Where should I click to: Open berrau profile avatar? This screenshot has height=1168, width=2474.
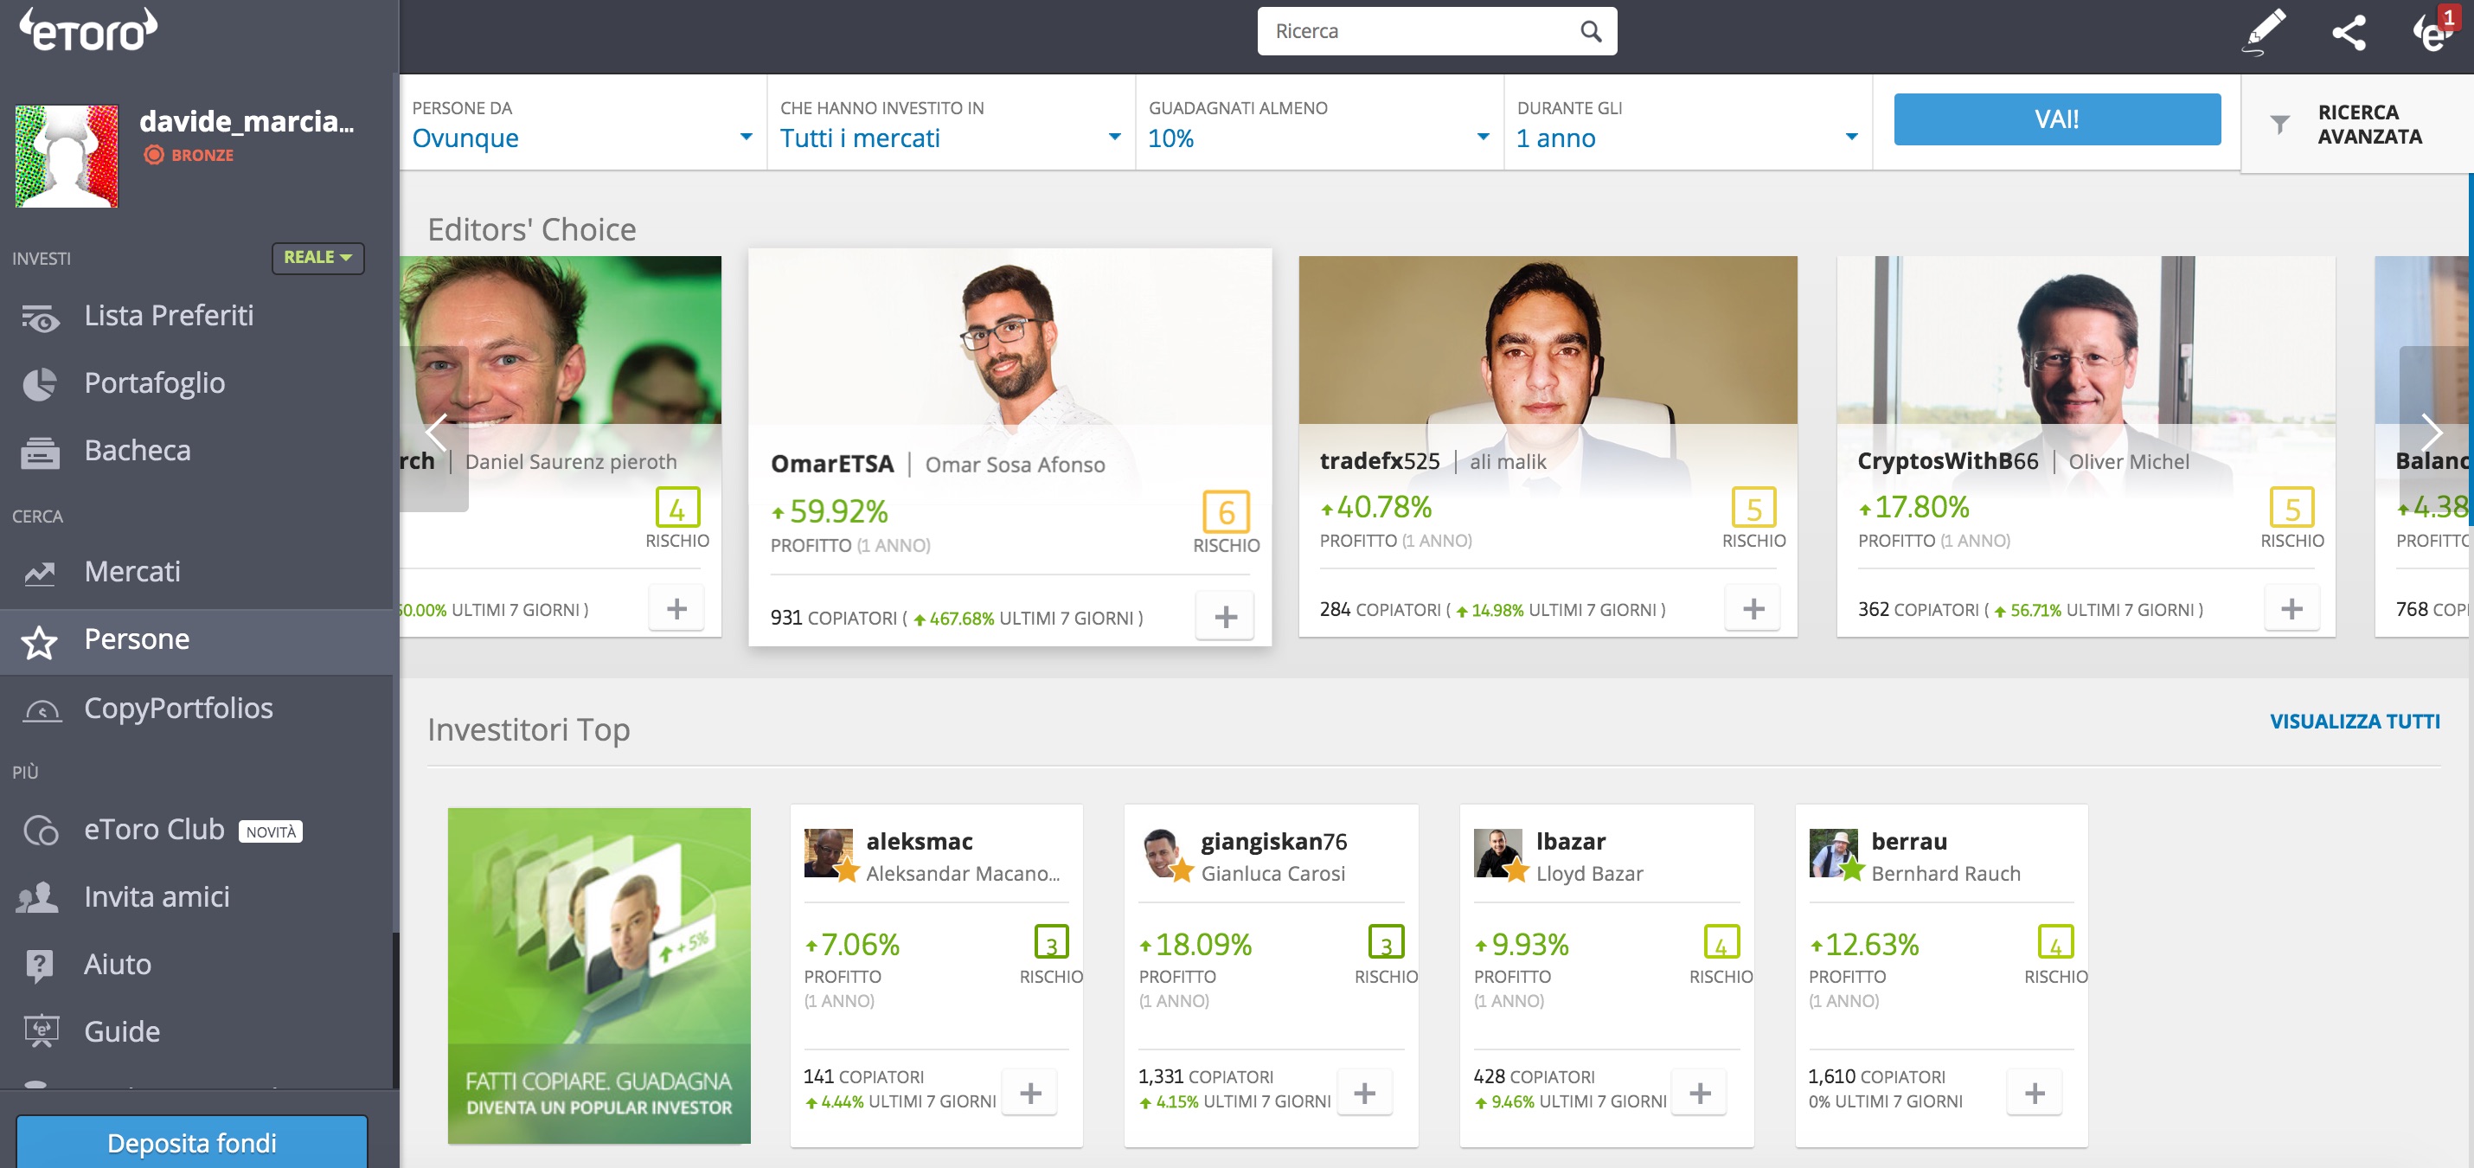pos(1833,853)
